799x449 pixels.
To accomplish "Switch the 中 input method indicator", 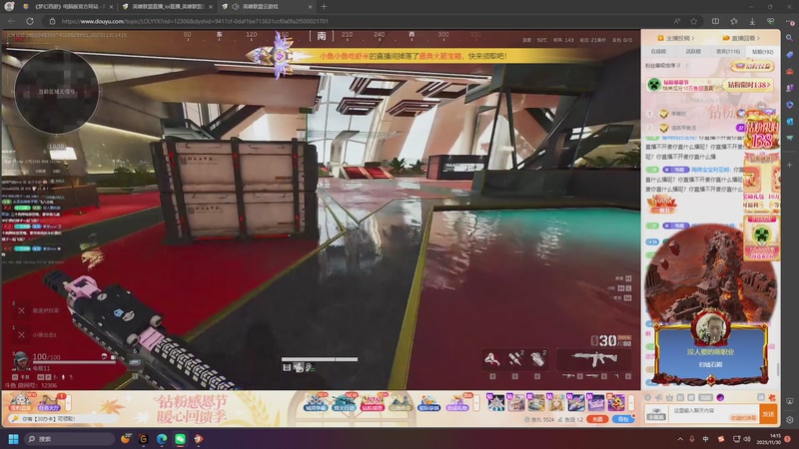I will pyautogui.click(x=706, y=439).
